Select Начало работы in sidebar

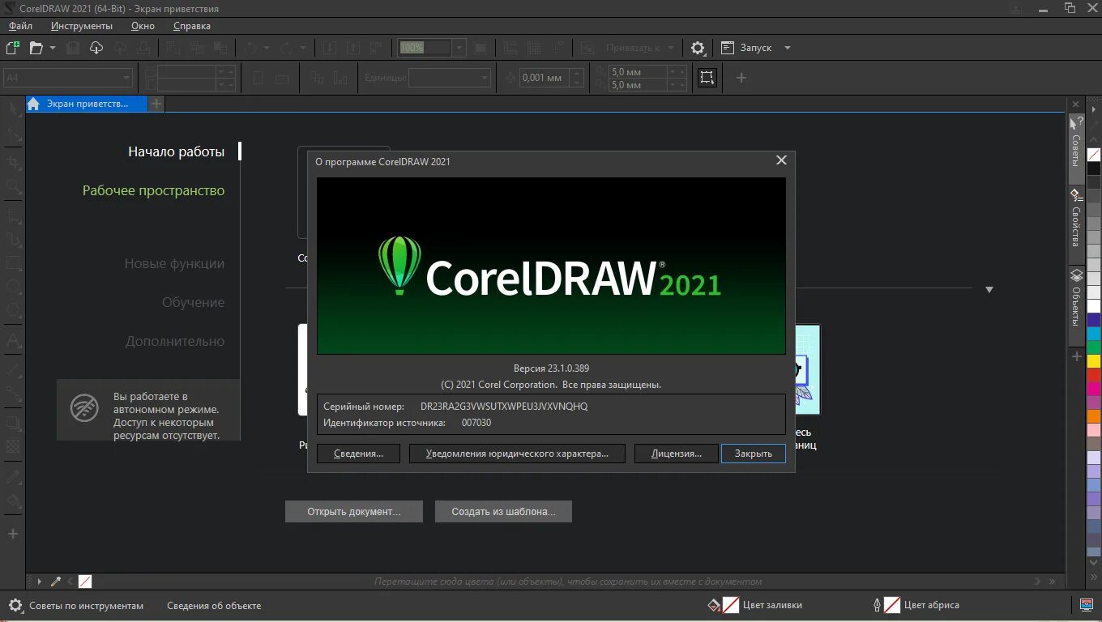(x=176, y=151)
